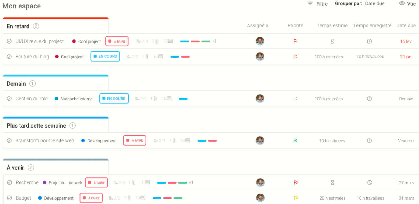Click subtasks icon on Budget row
Screen dimensions: 419x204
point(111,198)
